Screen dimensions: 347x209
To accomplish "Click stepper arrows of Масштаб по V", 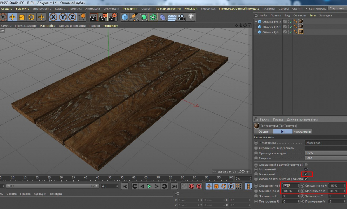I will tap(344, 191).
